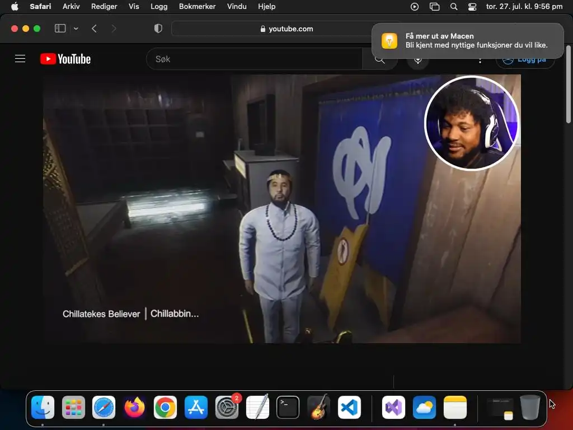The image size is (573, 430).
Task: Open YouTube settings three-dot menu
Action: pyautogui.click(x=480, y=60)
